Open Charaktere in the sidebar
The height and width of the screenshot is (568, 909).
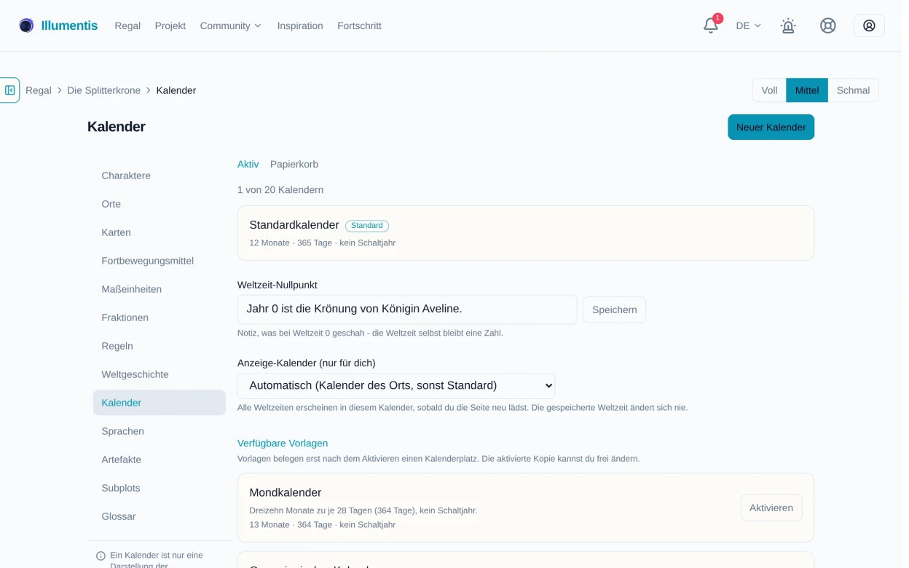tap(160, 175)
